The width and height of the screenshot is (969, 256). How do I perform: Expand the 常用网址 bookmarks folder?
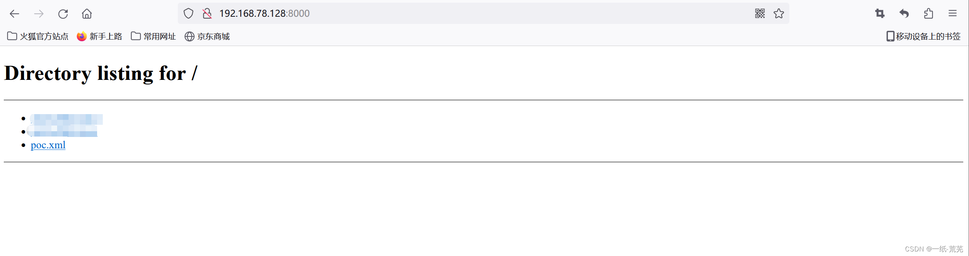153,36
